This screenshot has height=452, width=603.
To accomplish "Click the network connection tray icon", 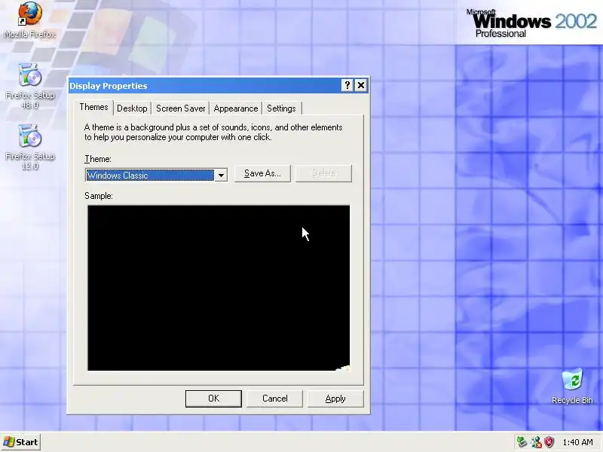I will tap(536, 442).
